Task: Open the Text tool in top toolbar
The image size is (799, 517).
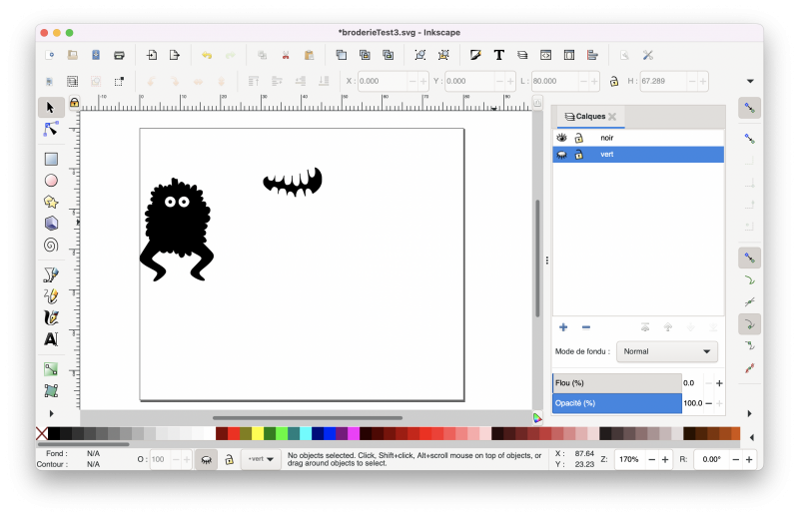Action: pos(498,55)
